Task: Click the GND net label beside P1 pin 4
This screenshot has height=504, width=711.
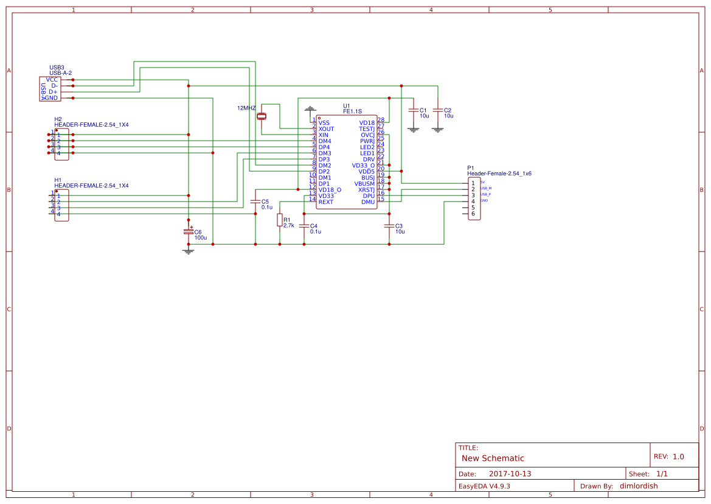Action: click(483, 199)
